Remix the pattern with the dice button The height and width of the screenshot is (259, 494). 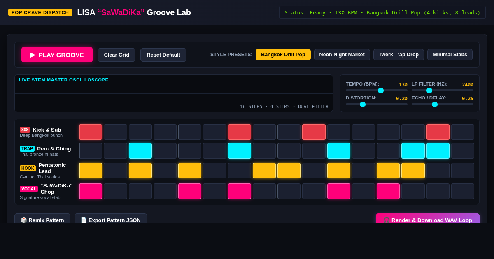(42, 220)
